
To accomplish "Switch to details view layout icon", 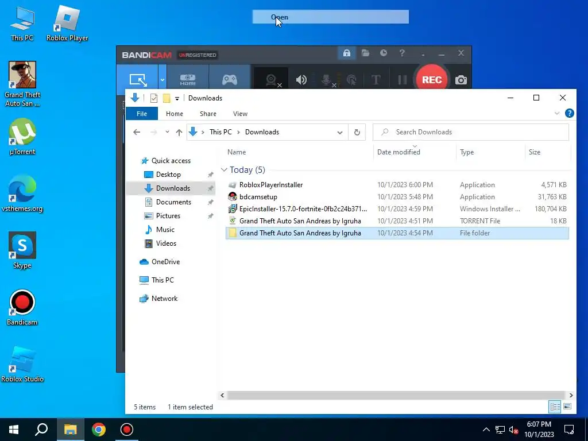I will (555, 407).
